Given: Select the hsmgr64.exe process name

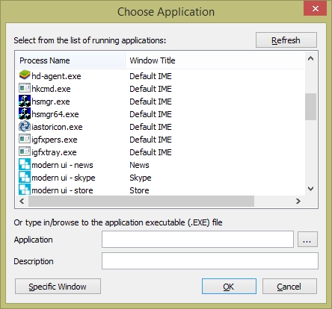Looking at the screenshot, I should coord(55,114).
